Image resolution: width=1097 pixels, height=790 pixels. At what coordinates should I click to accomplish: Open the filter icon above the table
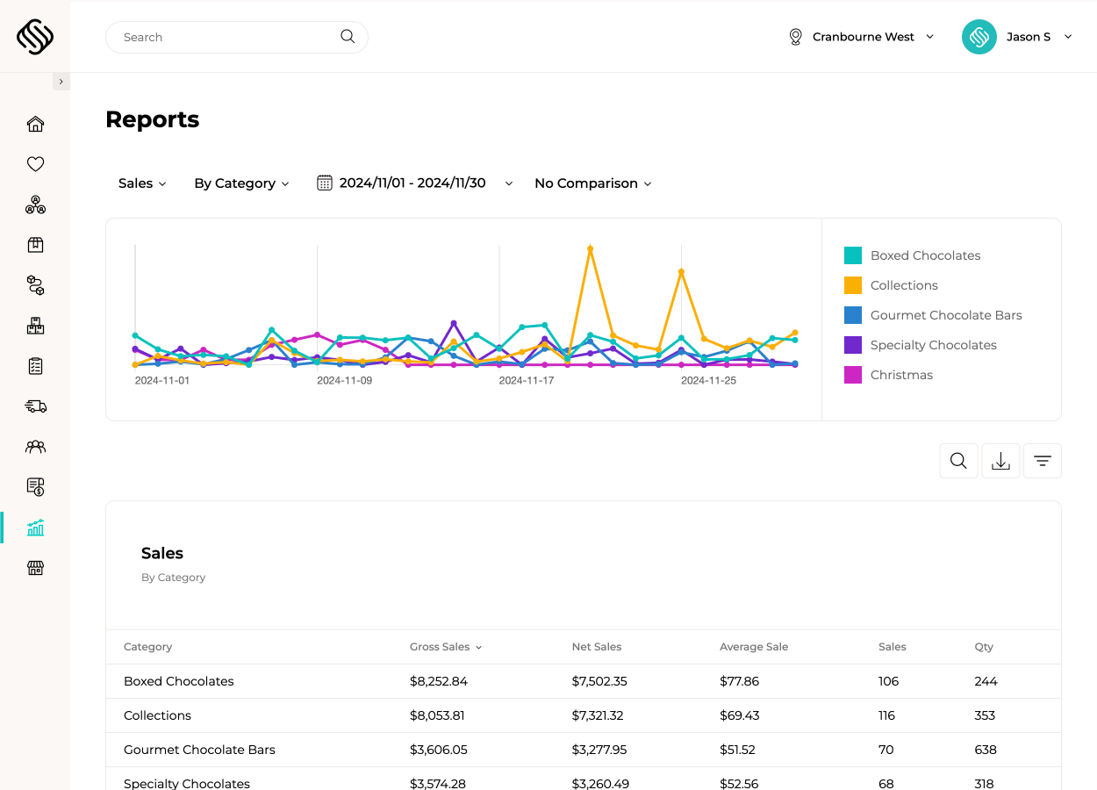[x=1042, y=460]
